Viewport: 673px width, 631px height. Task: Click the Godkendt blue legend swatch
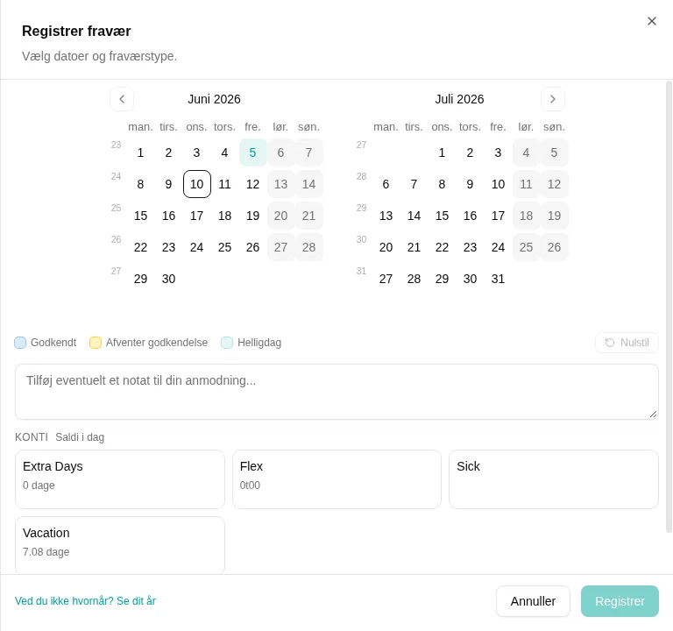pyautogui.click(x=20, y=343)
